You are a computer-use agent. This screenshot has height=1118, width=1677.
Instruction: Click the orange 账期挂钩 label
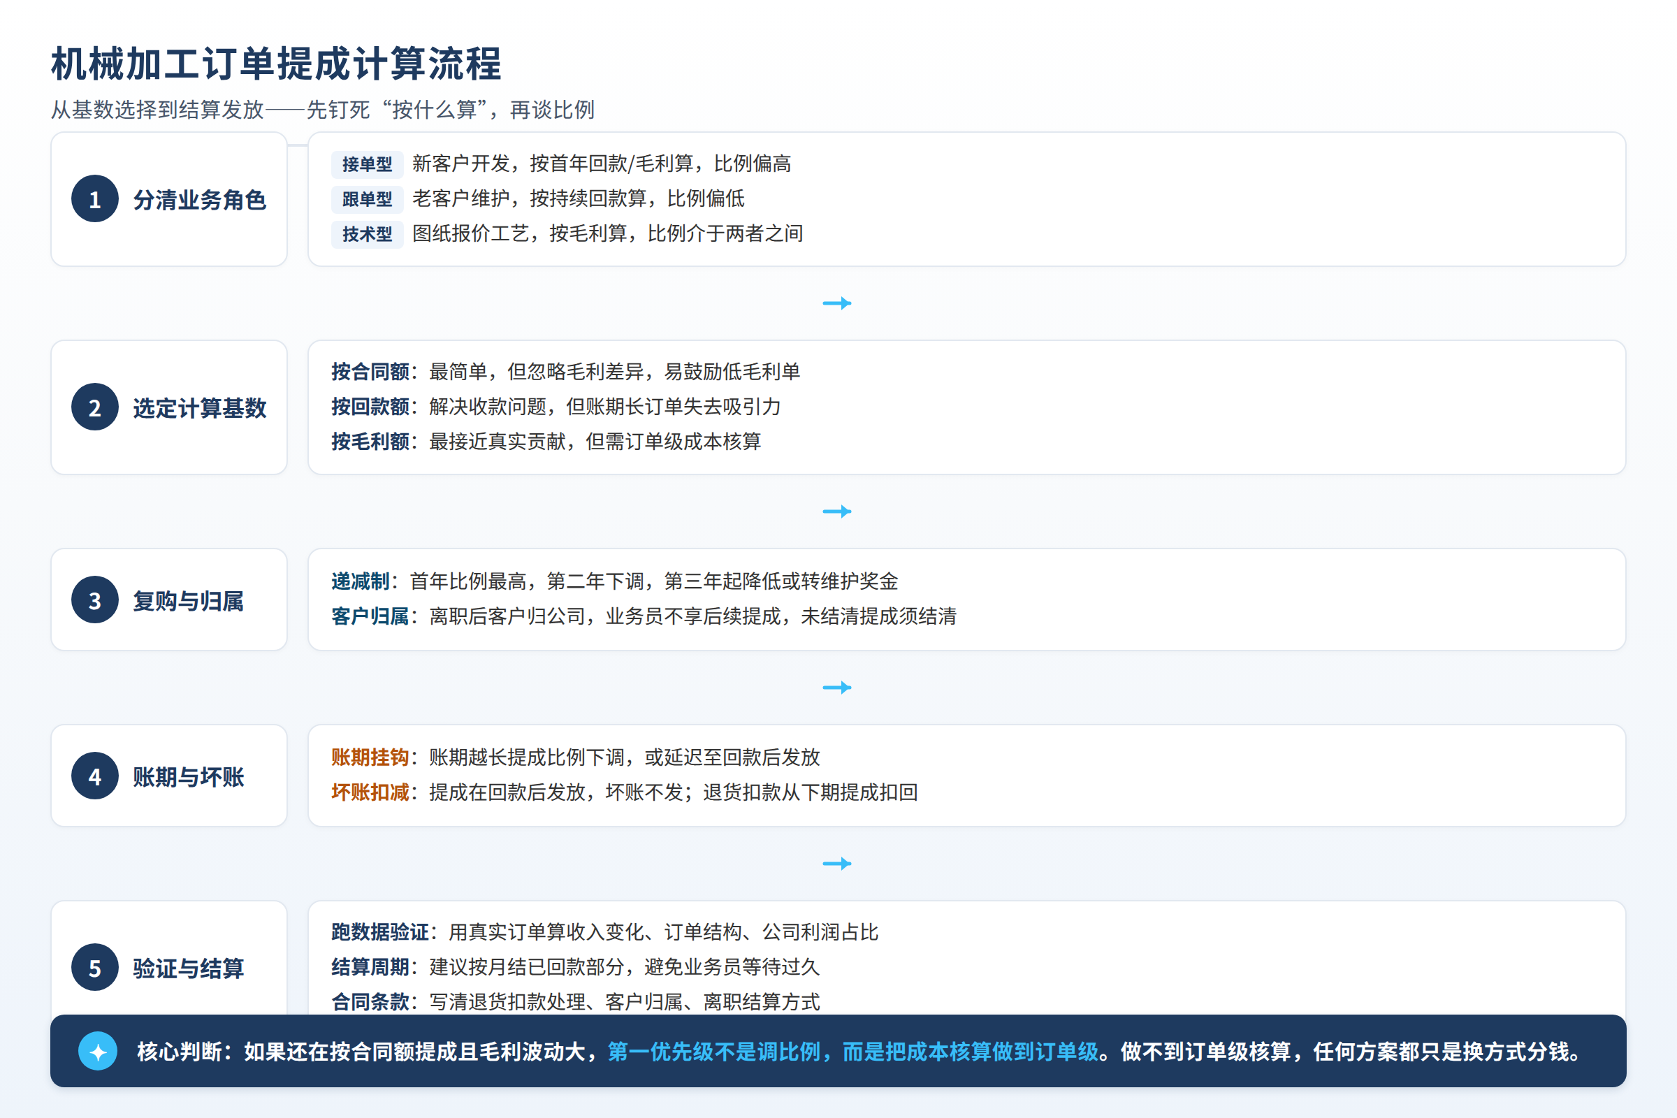[370, 757]
